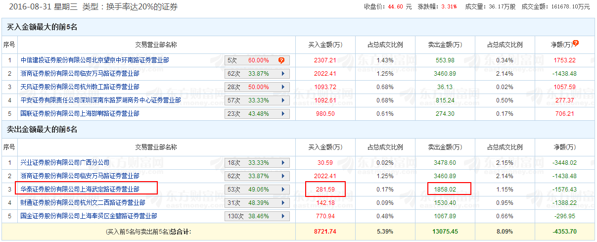597x242 pixels.
Task: Open 财通证券杭州文二西路证券营业部 link
Action: [x=83, y=202]
